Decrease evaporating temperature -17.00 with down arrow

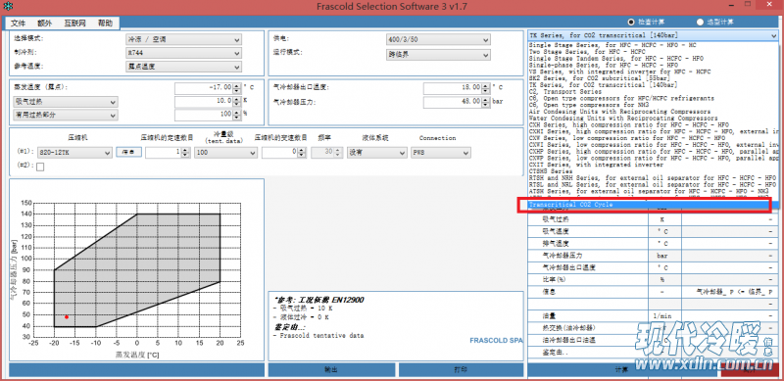[x=237, y=90]
